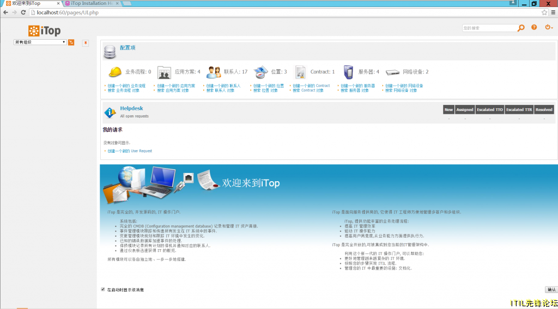Click create new 服务器 link

coord(357,85)
